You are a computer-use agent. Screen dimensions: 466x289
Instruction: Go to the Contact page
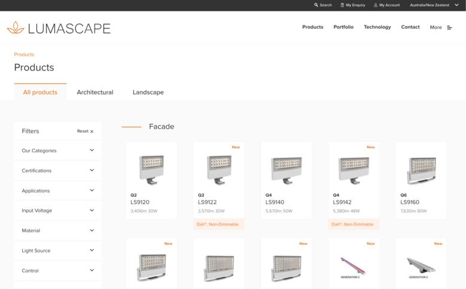pyautogui.click(x=410, y=27)
